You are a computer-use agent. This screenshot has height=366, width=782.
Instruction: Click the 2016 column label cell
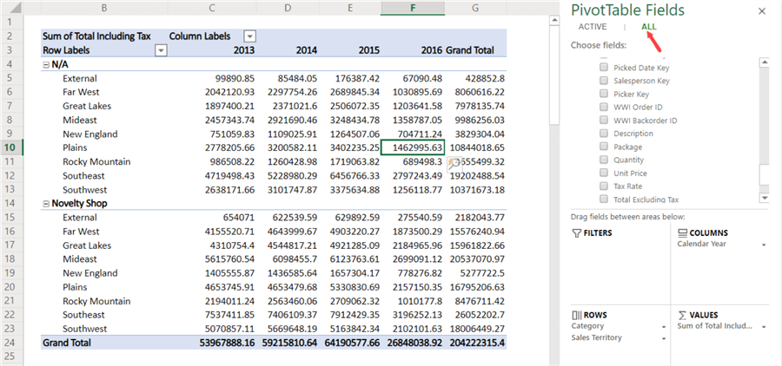(413, 50)
